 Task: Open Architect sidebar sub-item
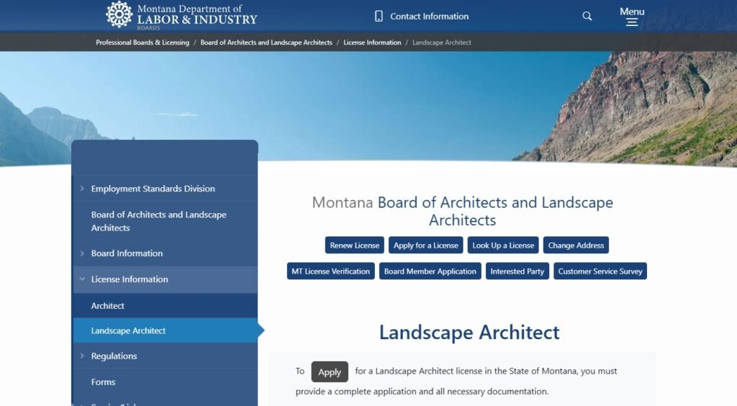[x=165, y=305]
